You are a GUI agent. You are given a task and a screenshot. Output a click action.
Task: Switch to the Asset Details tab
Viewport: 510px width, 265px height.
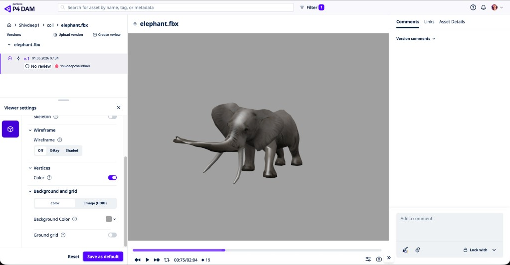click(x=452, y=22)
